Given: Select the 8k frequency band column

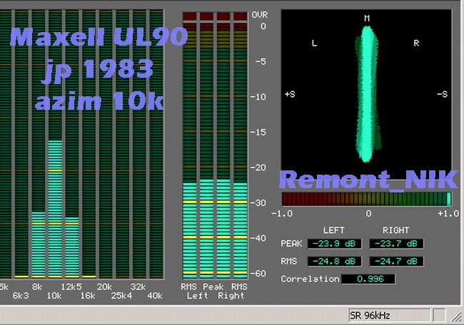Looking at the screenshot, I should point(39,244).
